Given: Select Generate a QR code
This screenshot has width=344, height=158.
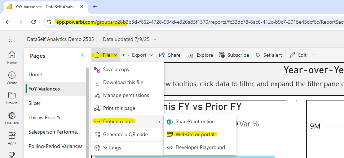Looking at the screenshot, I should 125,135.
